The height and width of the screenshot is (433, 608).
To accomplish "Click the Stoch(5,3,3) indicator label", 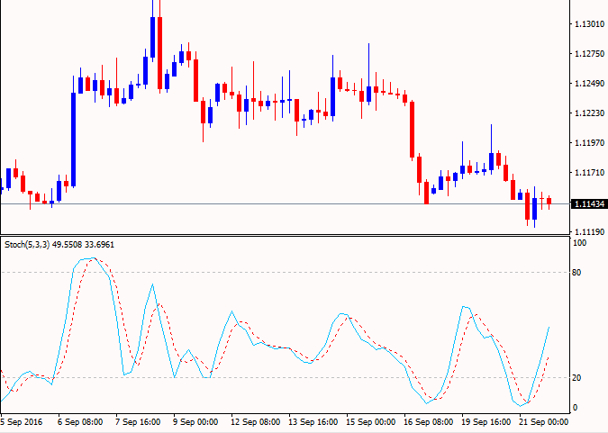I will pyautogui.click(x=27, y=245).
